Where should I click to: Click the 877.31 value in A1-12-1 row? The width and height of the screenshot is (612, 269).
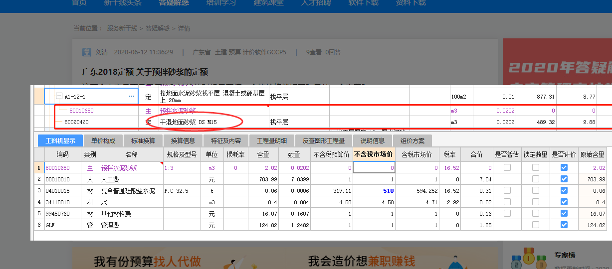536,97
